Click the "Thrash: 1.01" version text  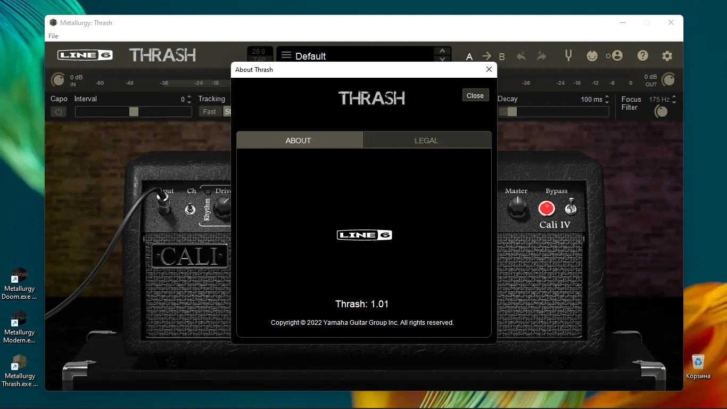(362, 304)
